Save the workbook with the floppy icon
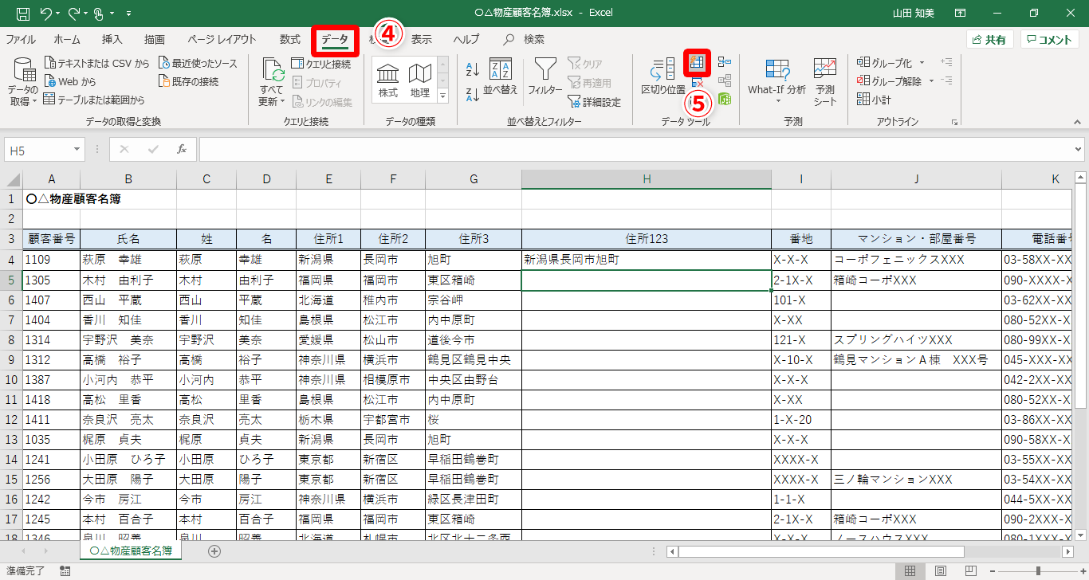Viewport: 1089px width, 580px height. [x=23, y=14]
